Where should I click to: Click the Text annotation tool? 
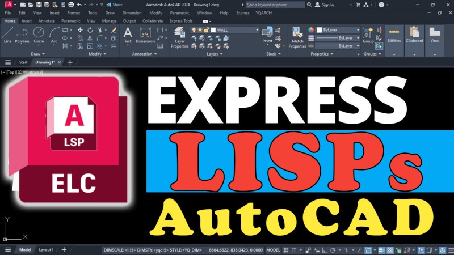pyautogui.click(x=128, y=35)
